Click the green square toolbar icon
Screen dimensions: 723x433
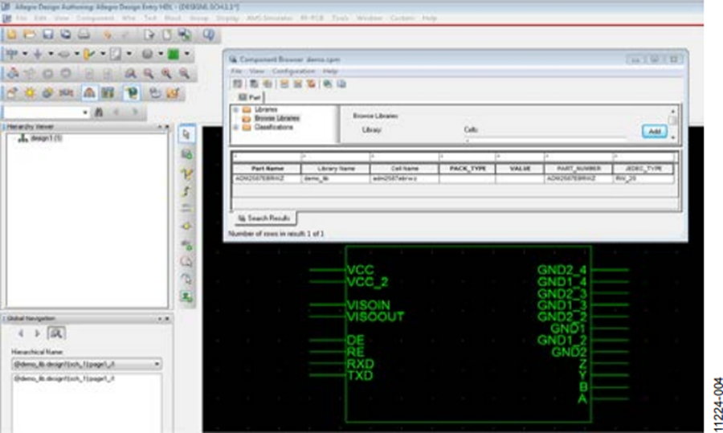[174, 54]
